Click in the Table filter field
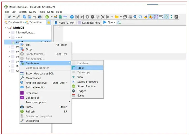 tap(36, 22)
